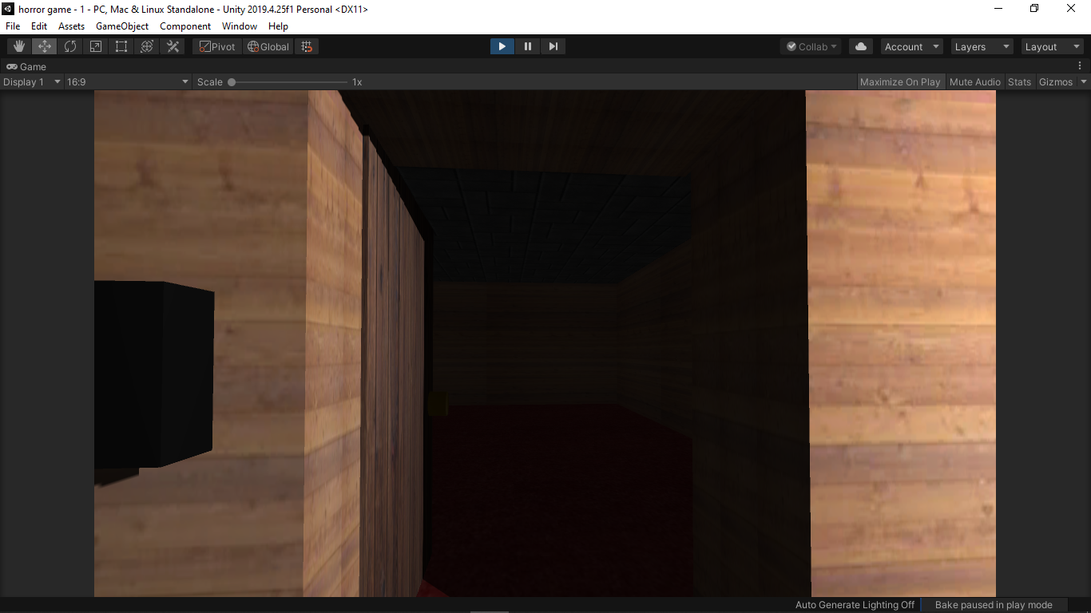Image resolution: width=1091 pixels, height=613 pixels.
Task: Open the Edit menu
Action: [x=39, y=26]
